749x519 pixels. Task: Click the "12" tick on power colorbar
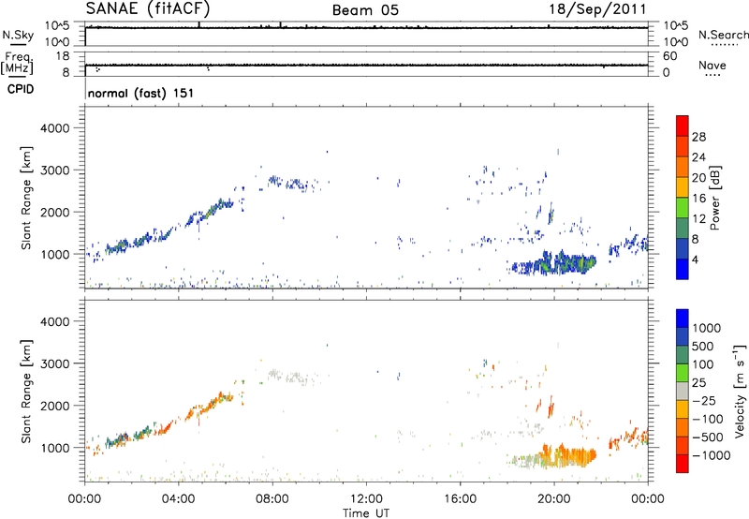tap(698, 219)
